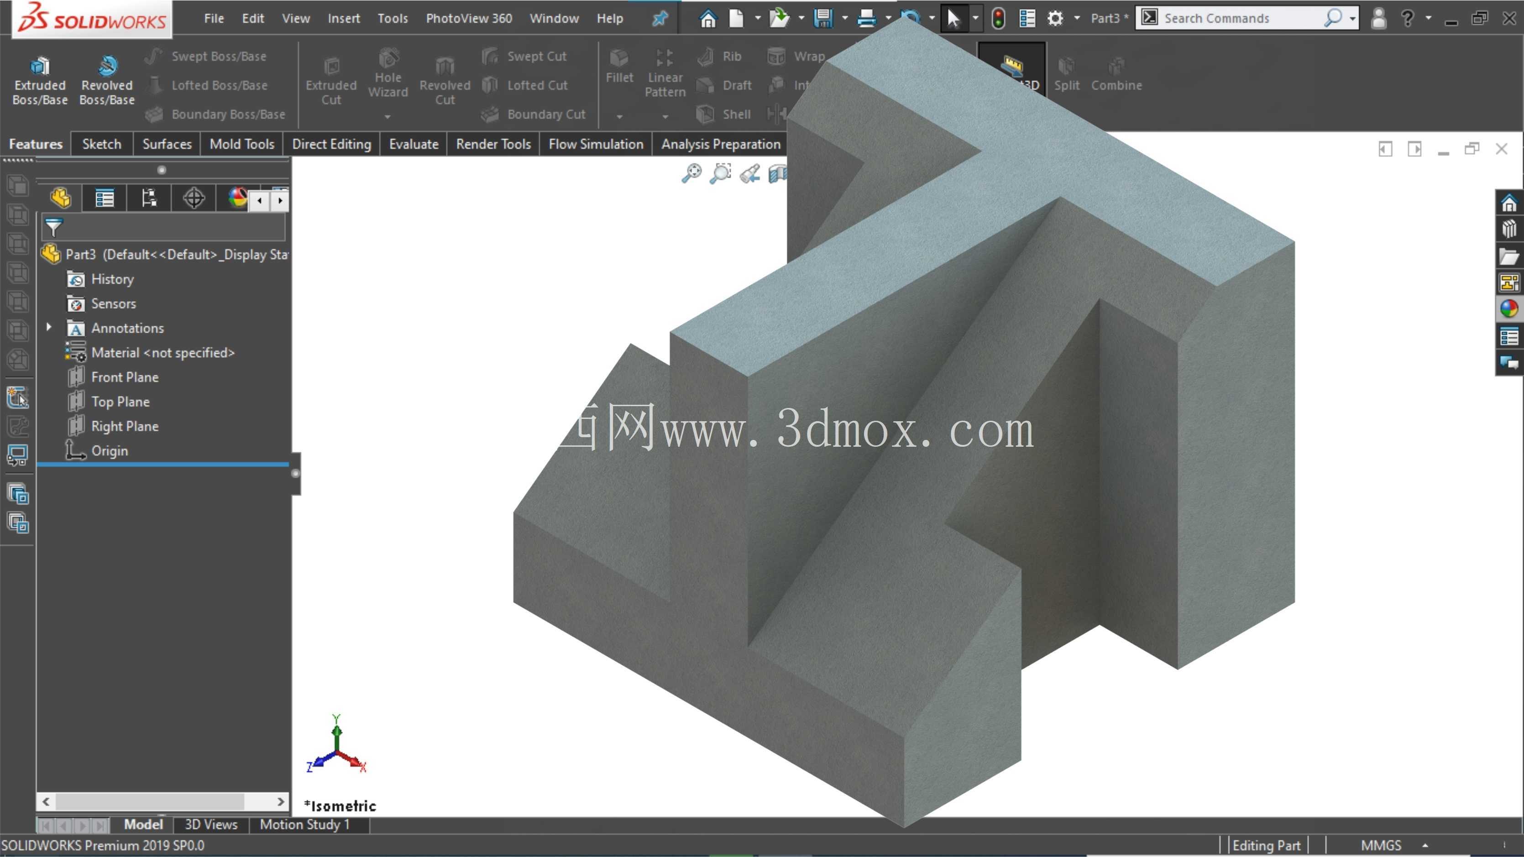Viewport: 1524px width, 857px height.
Task: Open the Hole Wizard dropdown arrow
Action: click(x=388, y=116)
